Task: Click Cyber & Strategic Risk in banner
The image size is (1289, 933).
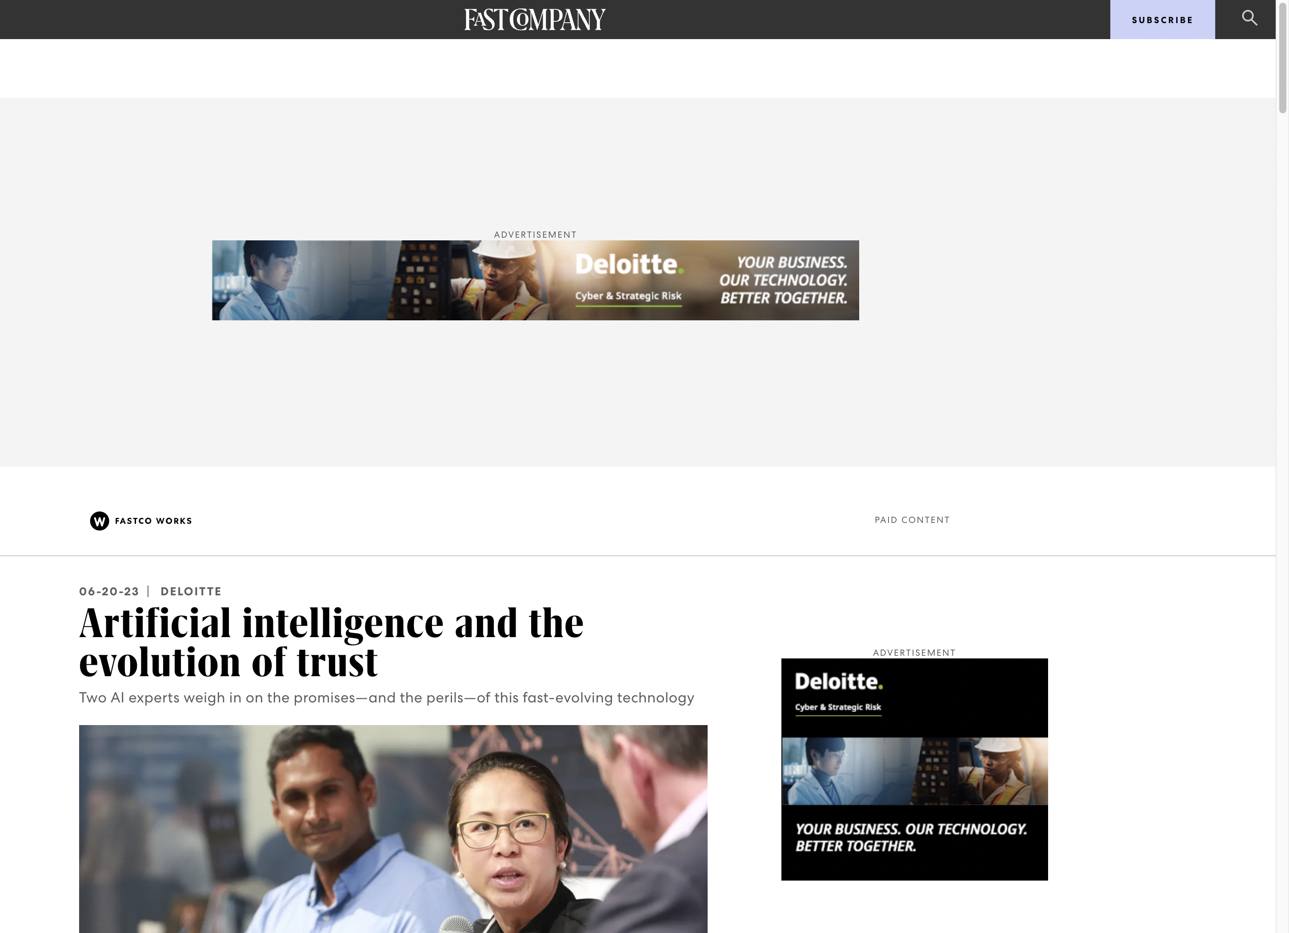Action: (x=628, y=296)
